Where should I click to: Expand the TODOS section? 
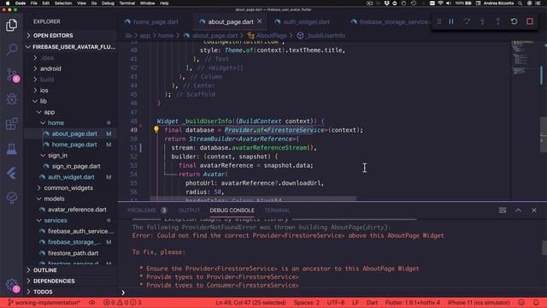click(43, 292)
